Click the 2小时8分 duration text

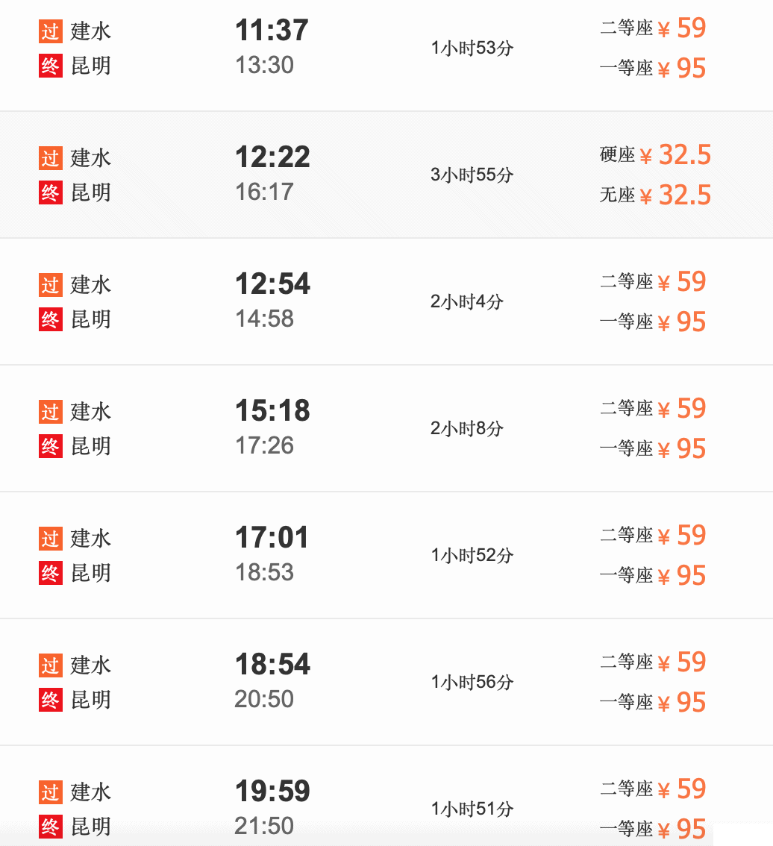(467, 428)
